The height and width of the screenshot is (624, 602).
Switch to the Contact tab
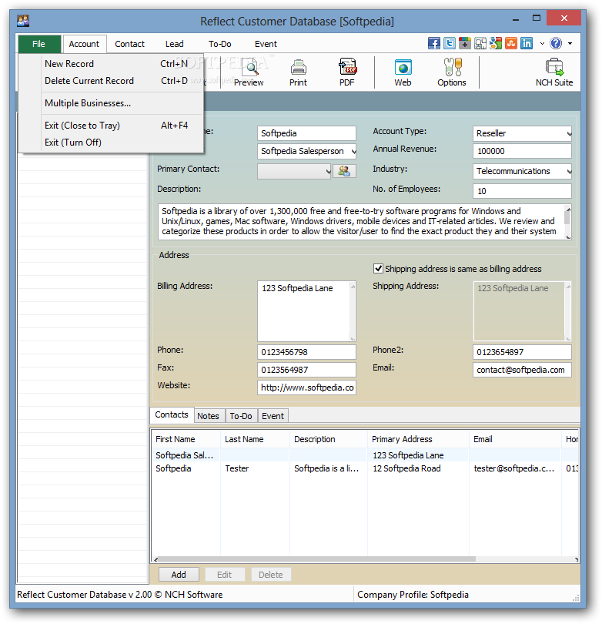(129, 44)
